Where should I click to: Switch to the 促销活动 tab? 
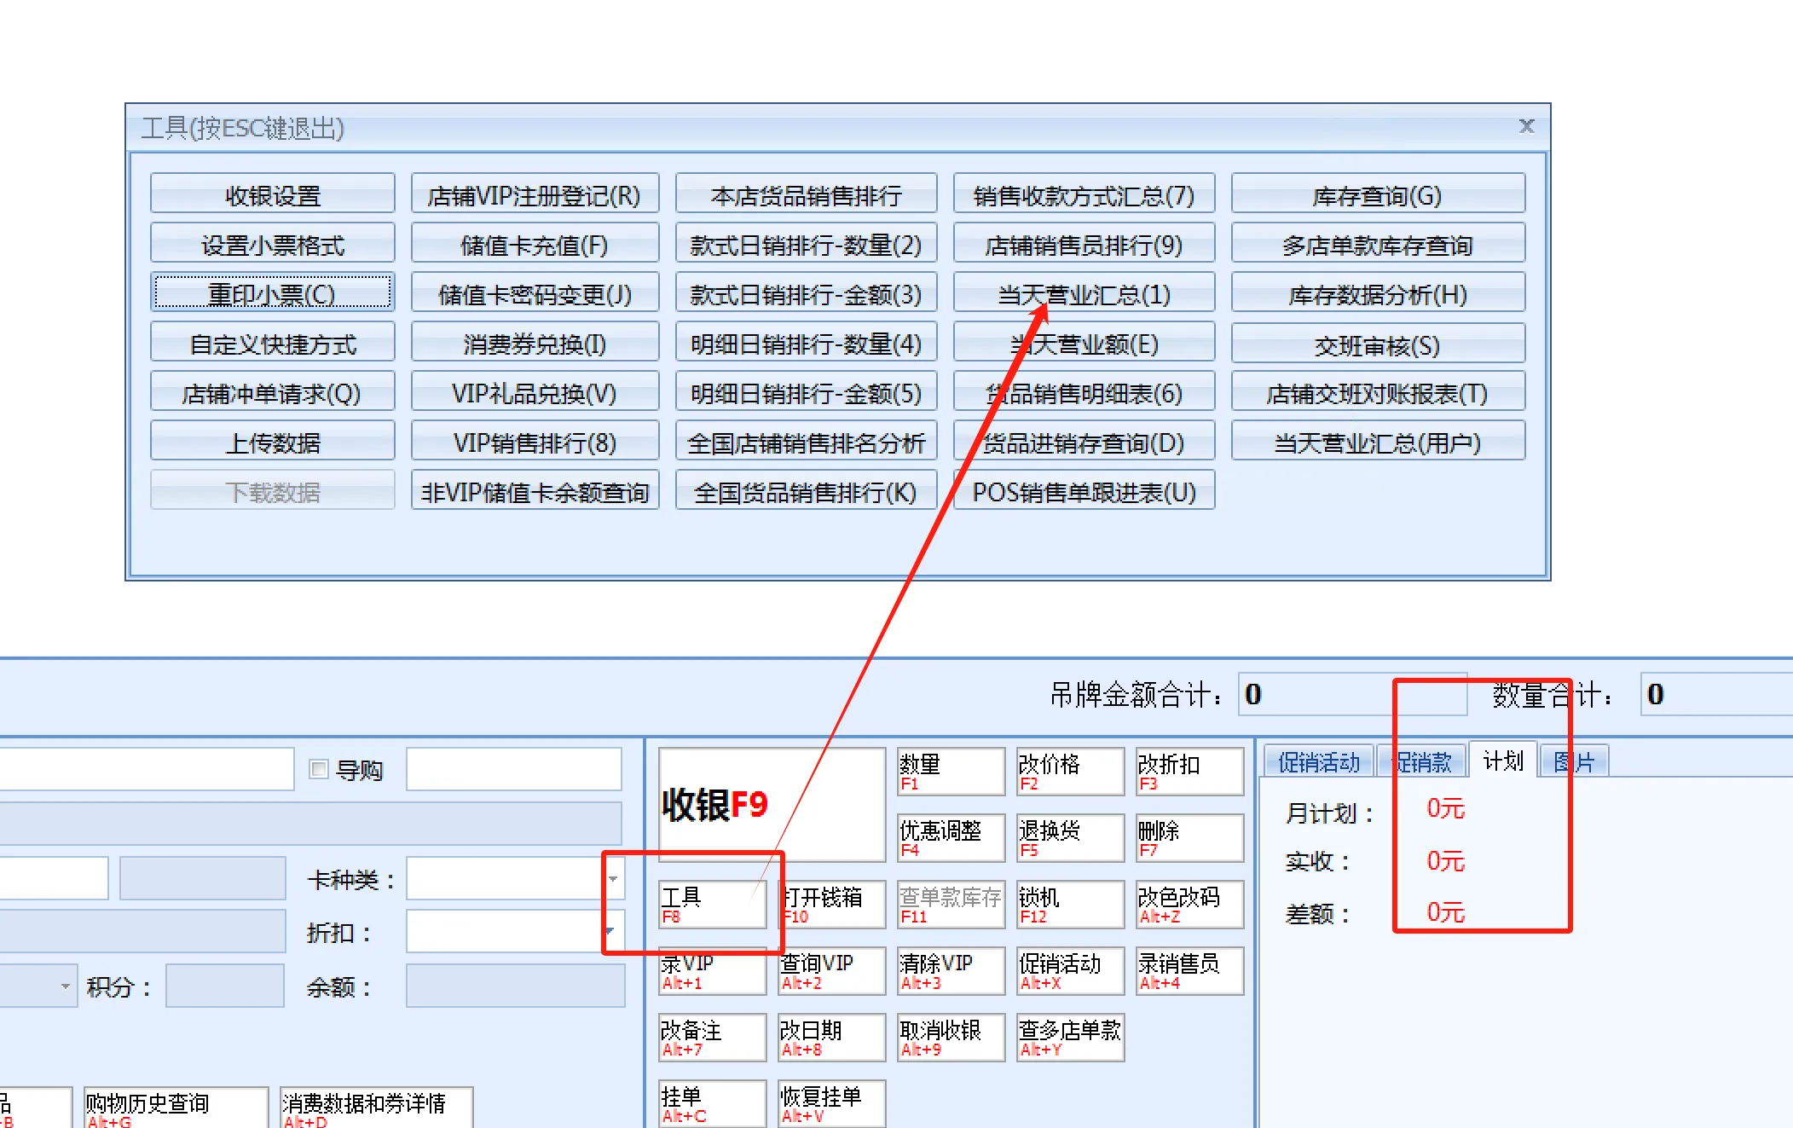pyautogui.click(x=1318, y=761)
